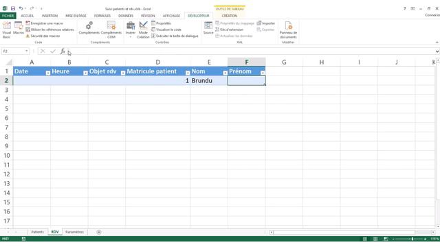The width and height of the screenshot is (440, 247).
Task: Click Visualiser le code
Action: click(x=166, y=30)
